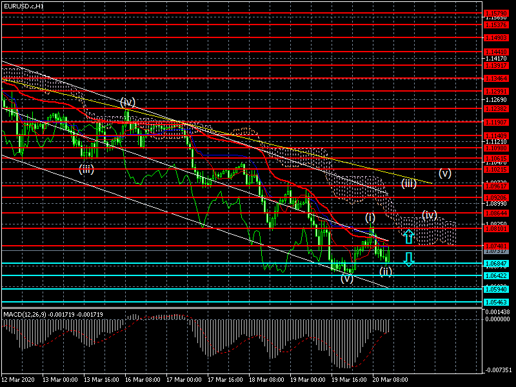Screen dimensions: 516x387
Task: Click the cyan up arrow marker
Action: [x=408, y=236]
